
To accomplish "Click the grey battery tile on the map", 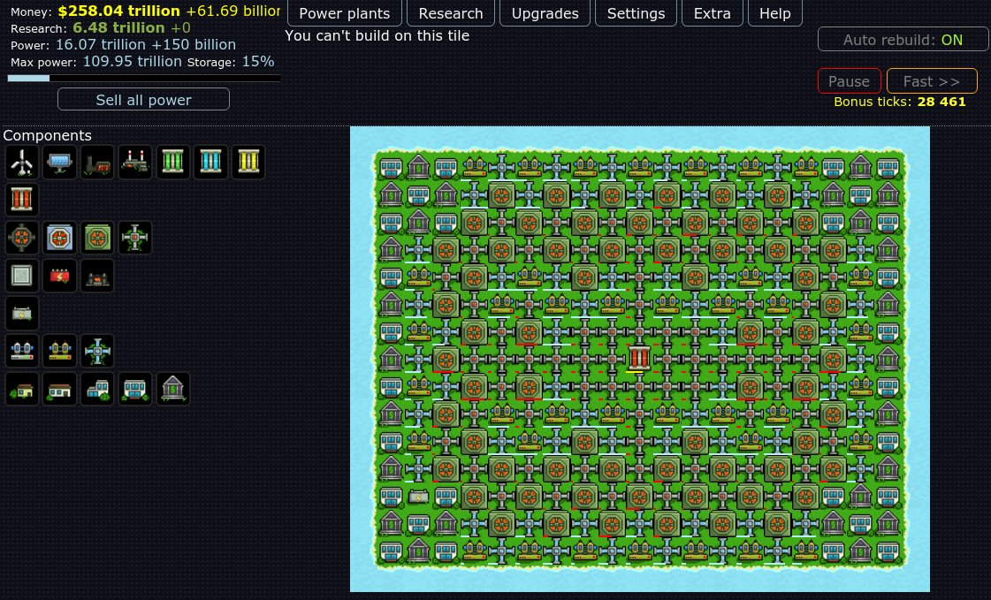I will [418, 497].
